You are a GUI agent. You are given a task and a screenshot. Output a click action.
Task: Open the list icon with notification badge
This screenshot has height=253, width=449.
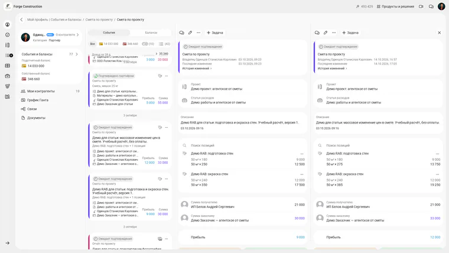tap(9, 56)
